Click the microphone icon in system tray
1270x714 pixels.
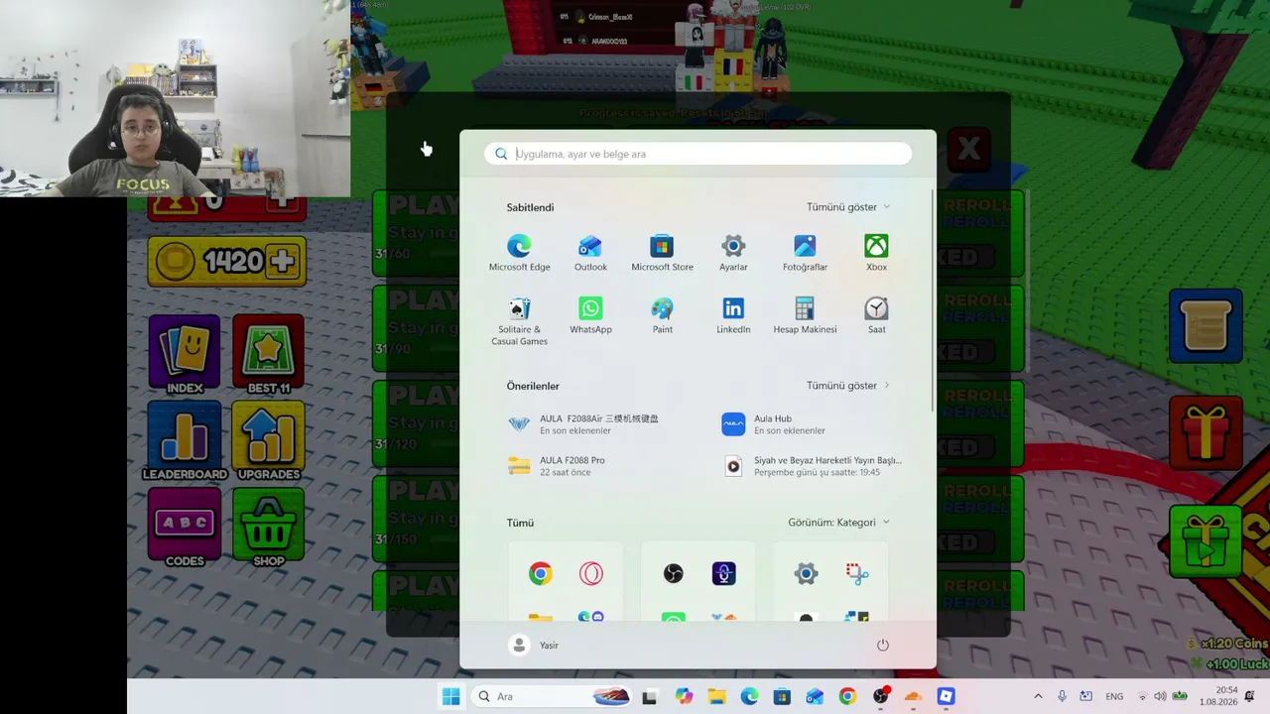pyautogui.click(x=1062, y=696)
